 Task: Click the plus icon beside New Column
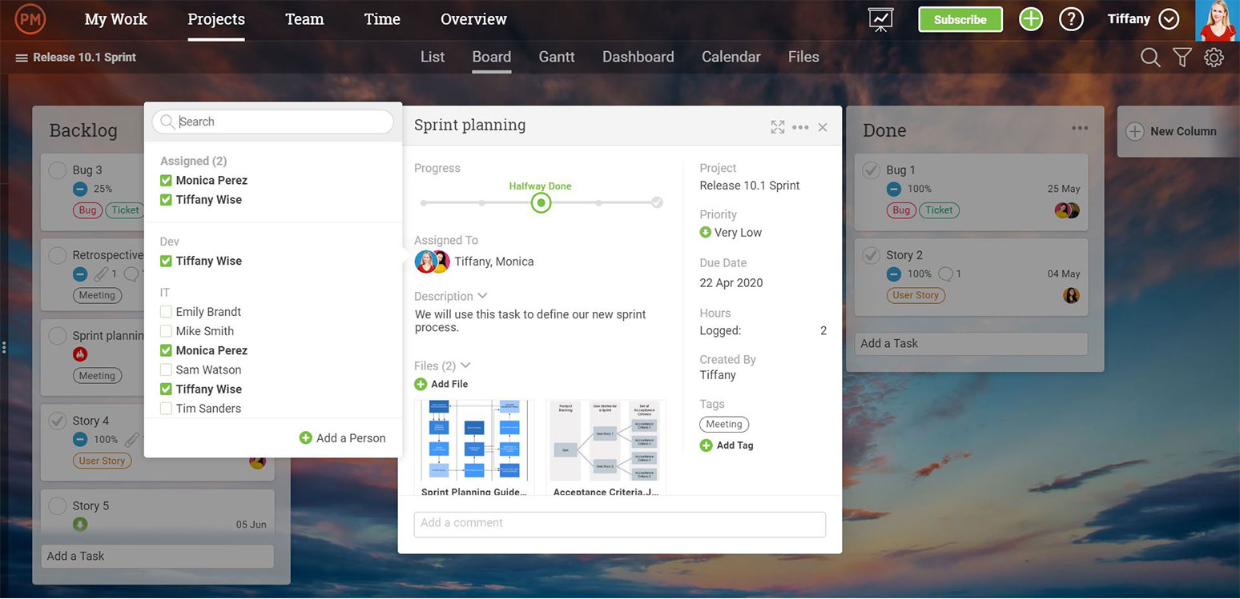tap(1135, 131)
